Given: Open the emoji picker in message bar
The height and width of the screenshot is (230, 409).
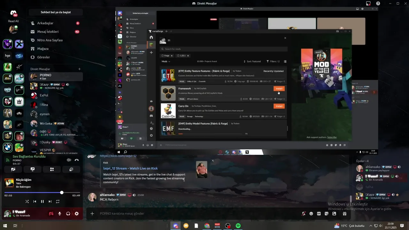Looking at the screenshot, I should pos(311,214).
